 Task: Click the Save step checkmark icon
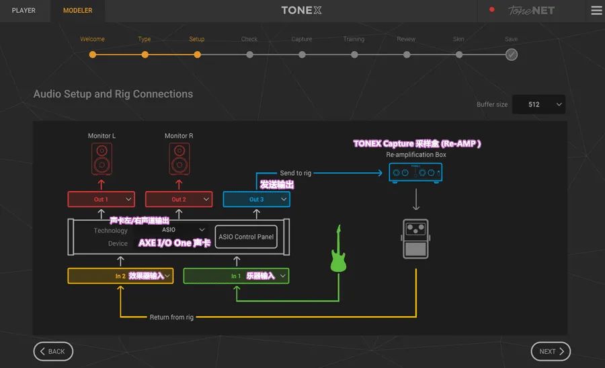(512, 55)
